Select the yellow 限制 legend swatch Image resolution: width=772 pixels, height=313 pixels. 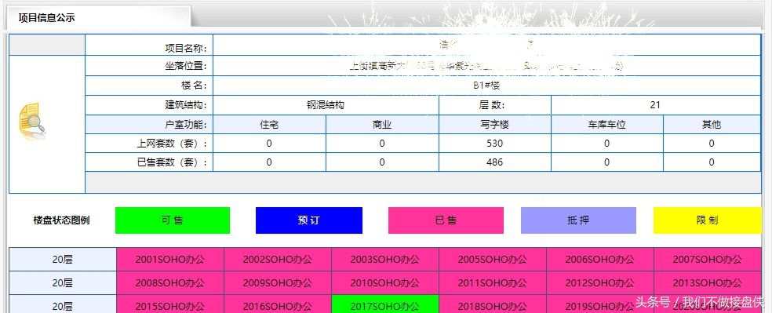708,220
